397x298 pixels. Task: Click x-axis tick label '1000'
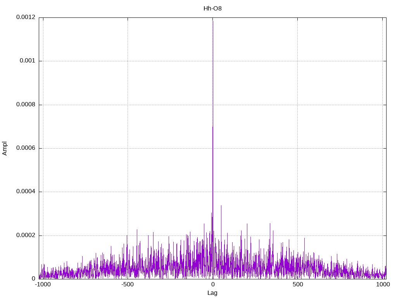383,284
